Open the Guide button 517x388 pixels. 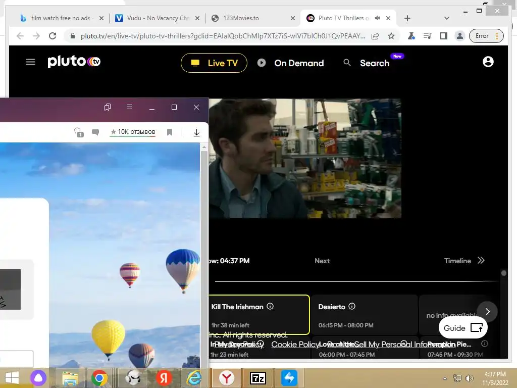coord(463,328)
